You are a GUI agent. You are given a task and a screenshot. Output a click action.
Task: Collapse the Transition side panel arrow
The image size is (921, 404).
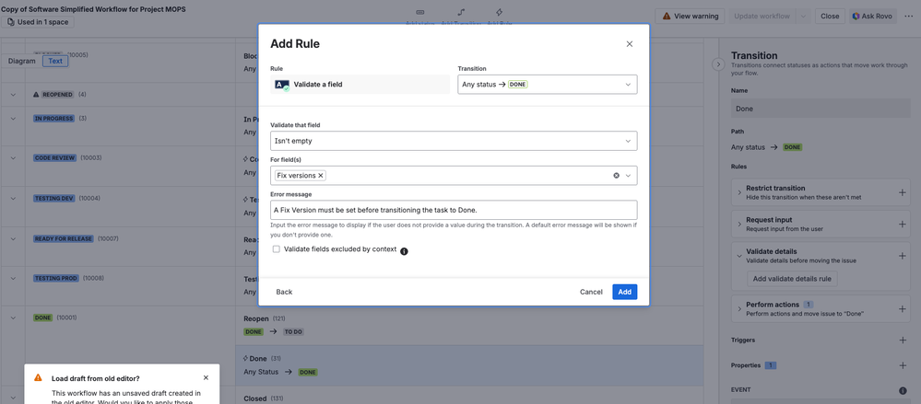click(718, 64)
